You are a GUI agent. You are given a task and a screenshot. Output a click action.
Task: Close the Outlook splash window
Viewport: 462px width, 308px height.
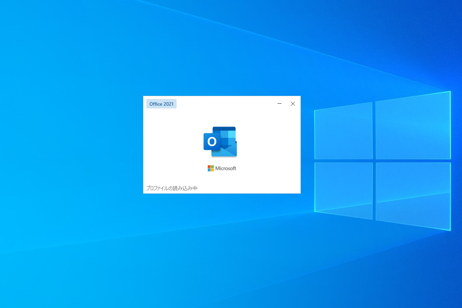pyautogui.click(x=292, y=104)
